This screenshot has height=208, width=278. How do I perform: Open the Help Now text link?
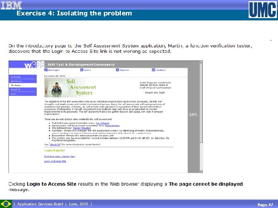point(124,70)
